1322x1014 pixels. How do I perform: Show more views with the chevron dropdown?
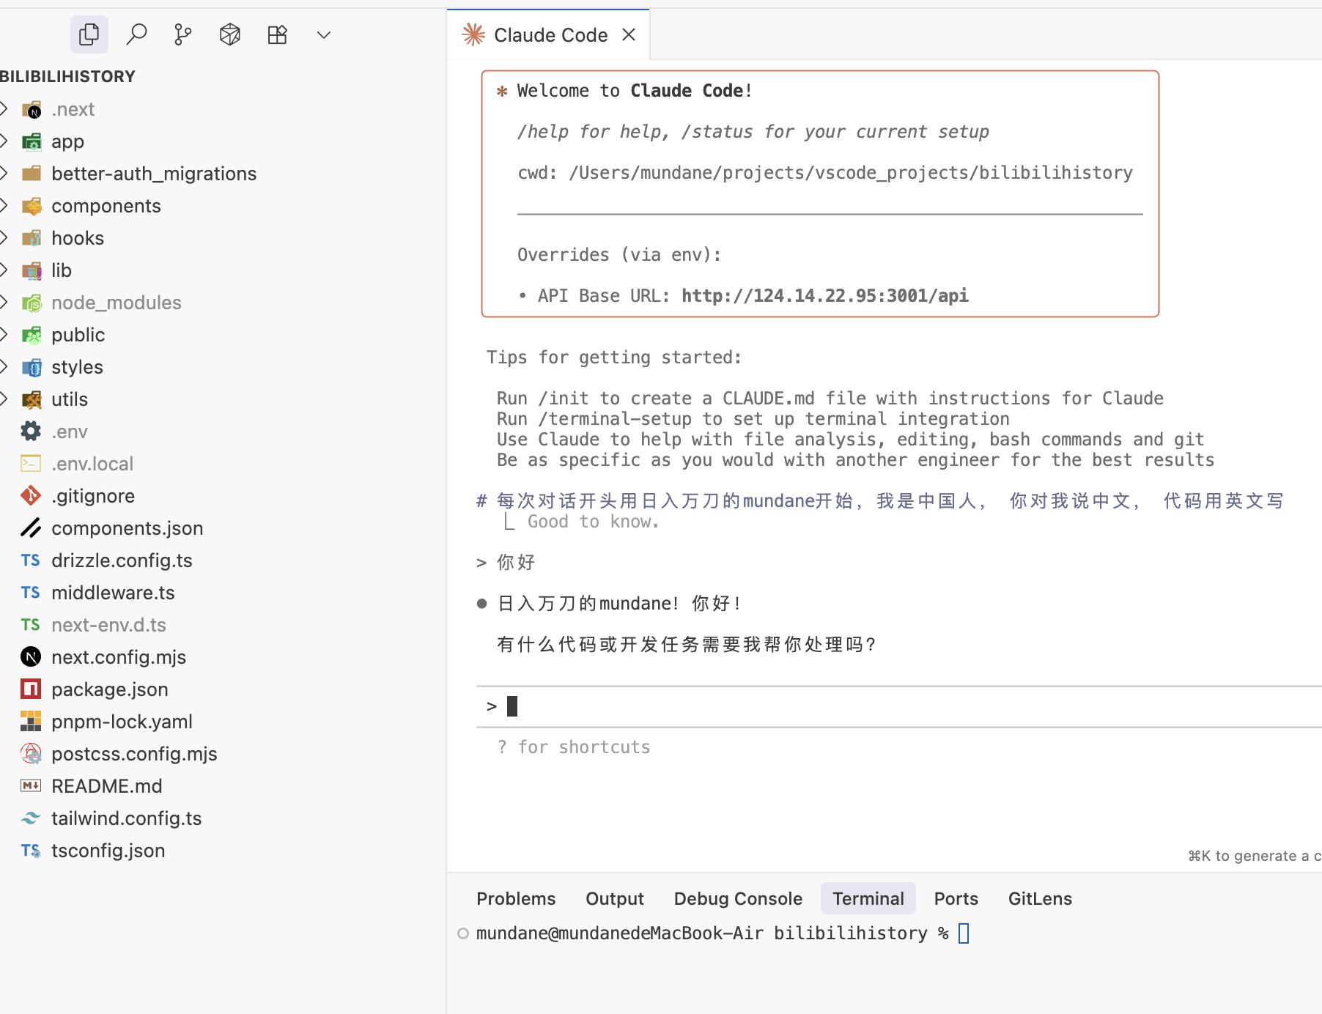click(324, 34)
